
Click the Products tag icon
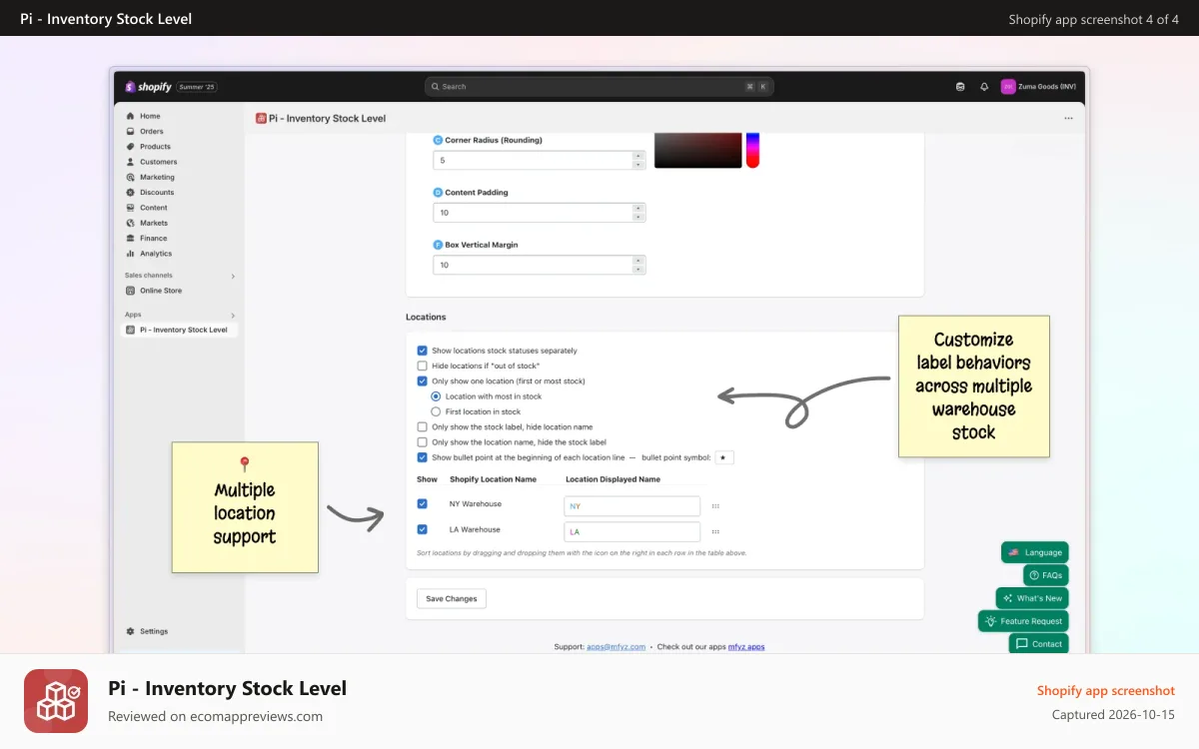coord(131,147)
